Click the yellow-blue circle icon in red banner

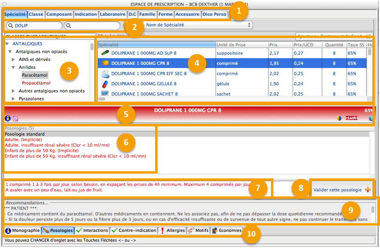click(x=339, y=118)
